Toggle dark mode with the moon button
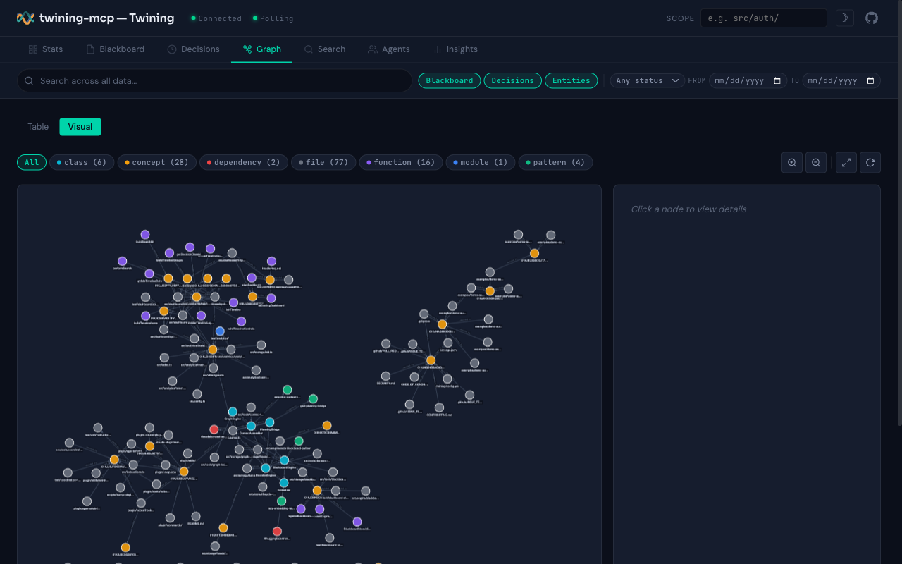 [x=844, y=18]
